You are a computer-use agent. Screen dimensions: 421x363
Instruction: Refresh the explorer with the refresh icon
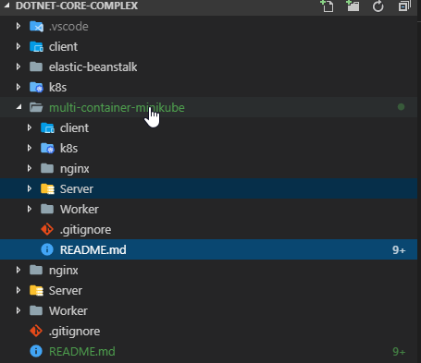pyautogui.click(x=378, y=6)
